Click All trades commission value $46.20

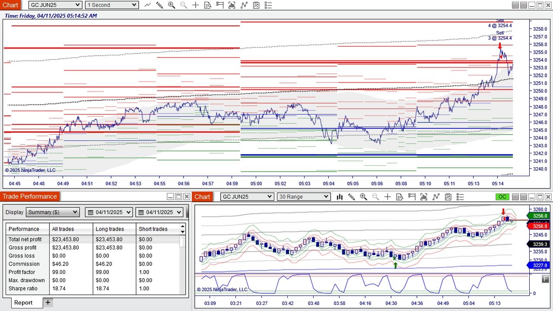[60, 264]
